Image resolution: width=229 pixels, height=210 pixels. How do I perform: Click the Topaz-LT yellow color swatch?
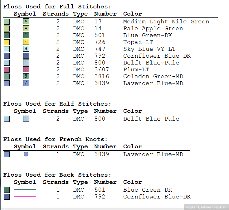pyautogui.click(x=7, y=42)
